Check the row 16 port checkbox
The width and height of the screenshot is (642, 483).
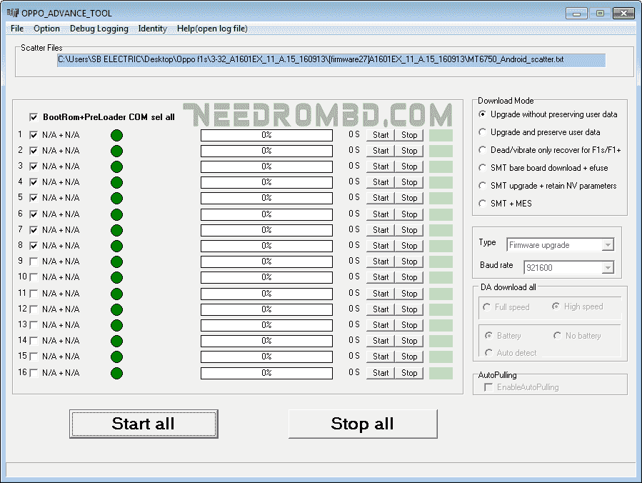click(x=34, y=373)
